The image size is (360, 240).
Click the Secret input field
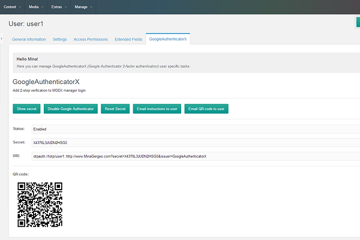tap(196, 143)
